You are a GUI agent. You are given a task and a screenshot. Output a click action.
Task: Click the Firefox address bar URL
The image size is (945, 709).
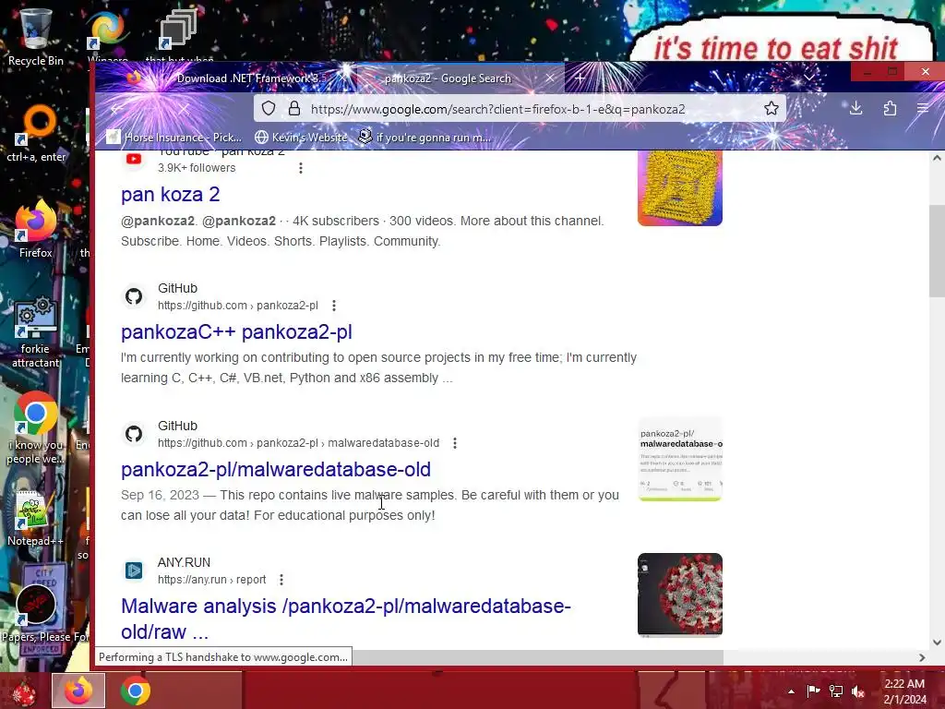coord(497,109)
